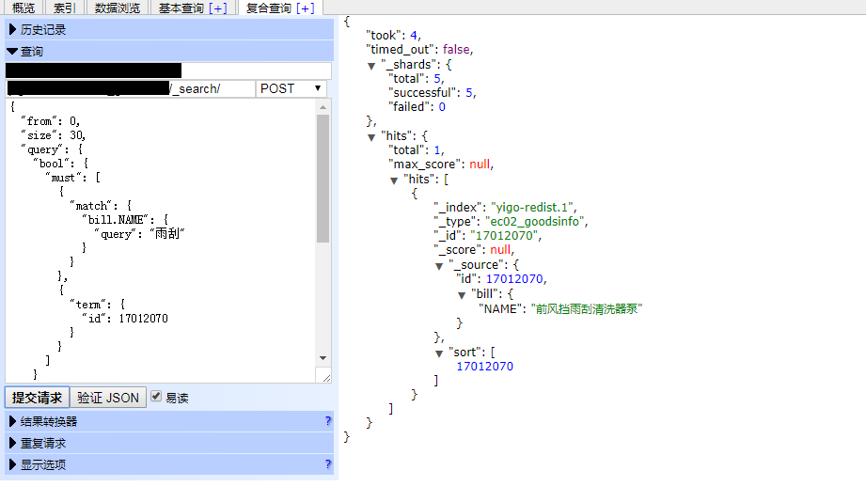
Task: Click the source "id": 17012070 entry
Action: click(x=501, y=279)
